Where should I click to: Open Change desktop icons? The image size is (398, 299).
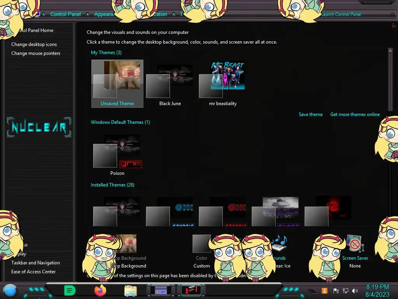click(34, 44)
